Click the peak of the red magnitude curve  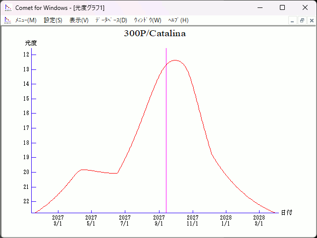(175, 60)
